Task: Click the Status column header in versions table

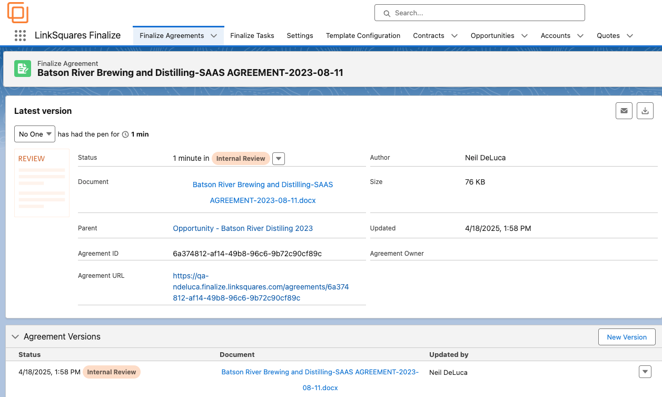Action: pyautogui.click(x=29, y=354)
